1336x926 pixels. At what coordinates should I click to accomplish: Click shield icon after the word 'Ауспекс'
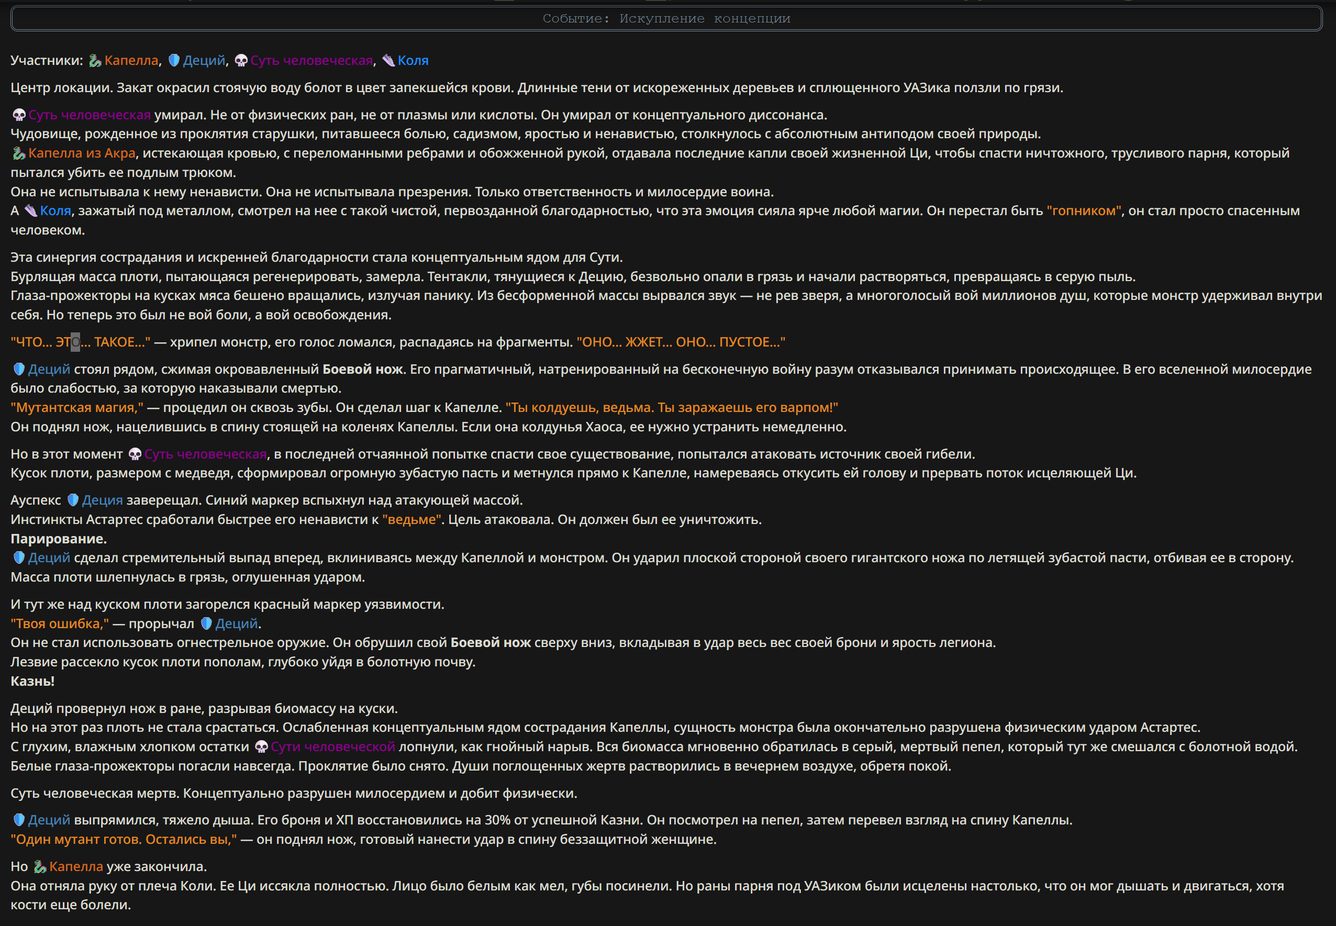(73, 499)
